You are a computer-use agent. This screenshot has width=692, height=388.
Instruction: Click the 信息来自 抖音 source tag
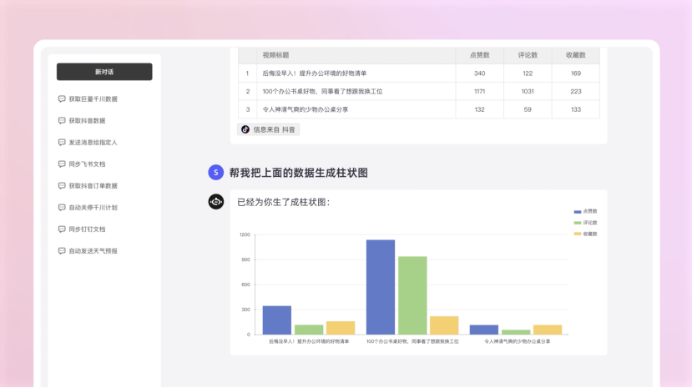(268, 129)
